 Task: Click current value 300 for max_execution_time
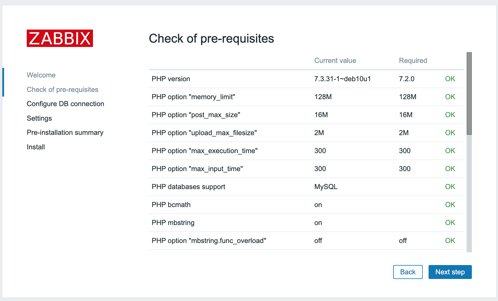coord(320,151)
